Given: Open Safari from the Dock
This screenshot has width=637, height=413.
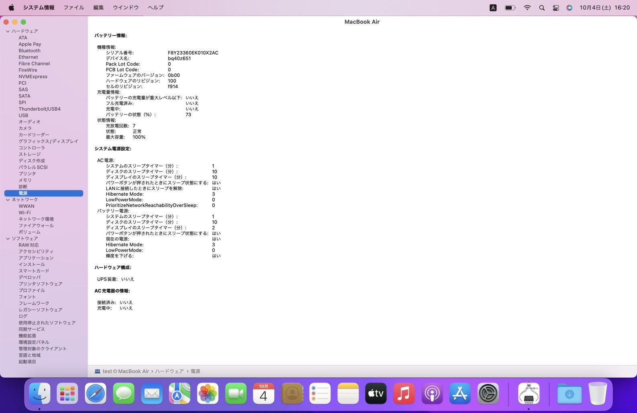Looking at the screenshot, I should pyautogui.click(x=95, y=394).
